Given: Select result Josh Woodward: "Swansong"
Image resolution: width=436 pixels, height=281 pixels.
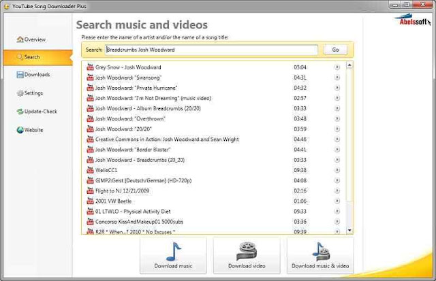Looking at the screenshot, I should 128,78.
